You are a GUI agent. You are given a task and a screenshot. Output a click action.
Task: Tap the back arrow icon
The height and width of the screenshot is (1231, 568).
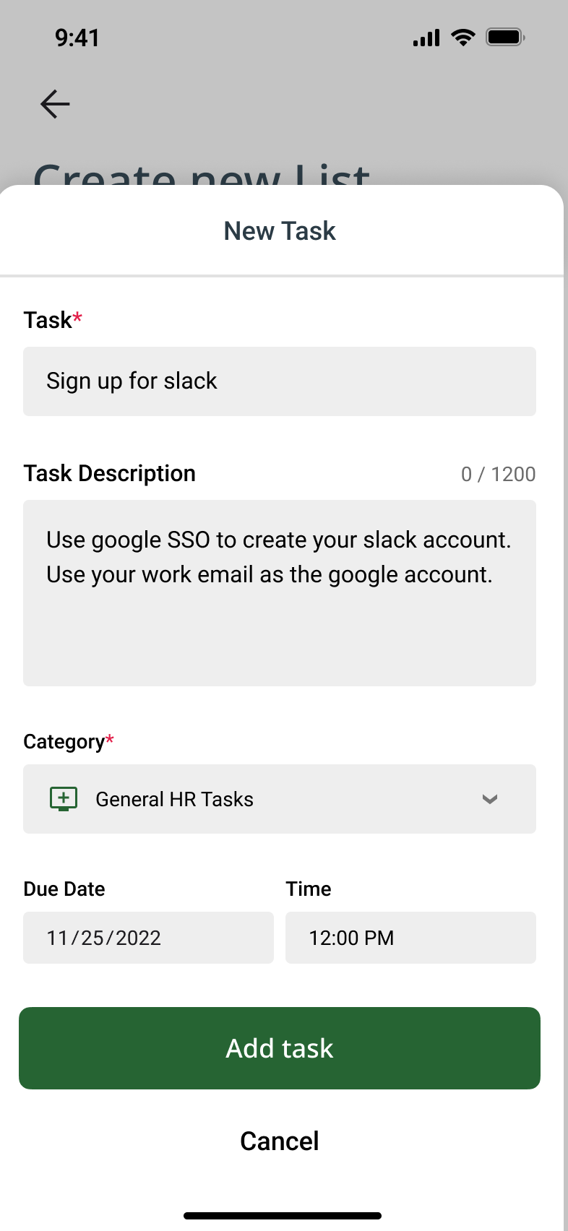(x=55, y=104)
